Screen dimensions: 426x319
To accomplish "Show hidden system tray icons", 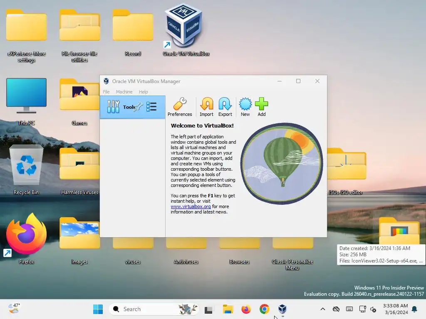I will point(323,309).
